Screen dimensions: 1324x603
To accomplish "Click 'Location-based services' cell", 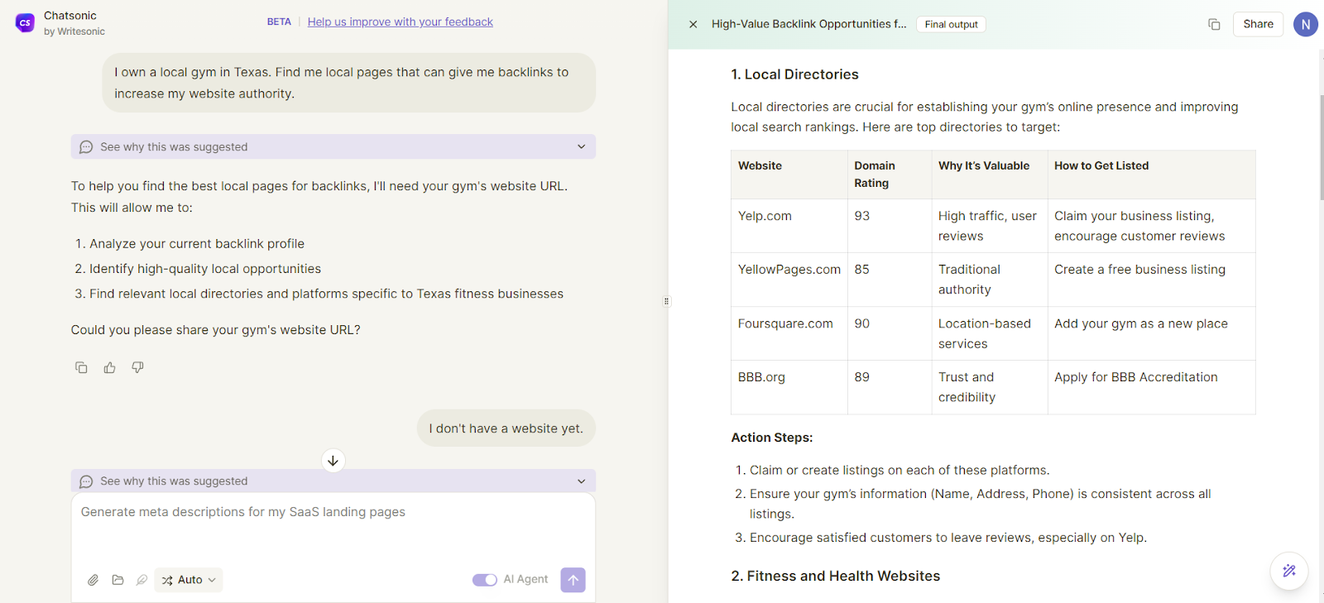I will point(990,333).
